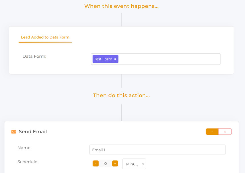Click the Send Email title text
The height and width of the screenshot is (173, 245).
point(33,132)
